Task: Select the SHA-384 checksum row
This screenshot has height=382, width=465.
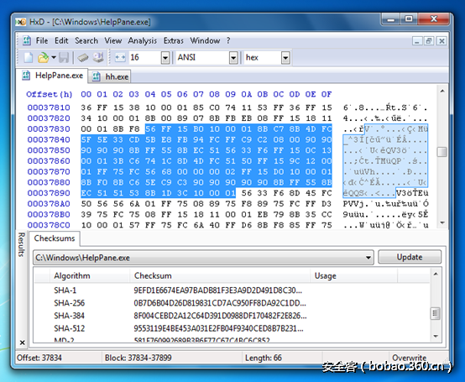Action: point(232,316)
